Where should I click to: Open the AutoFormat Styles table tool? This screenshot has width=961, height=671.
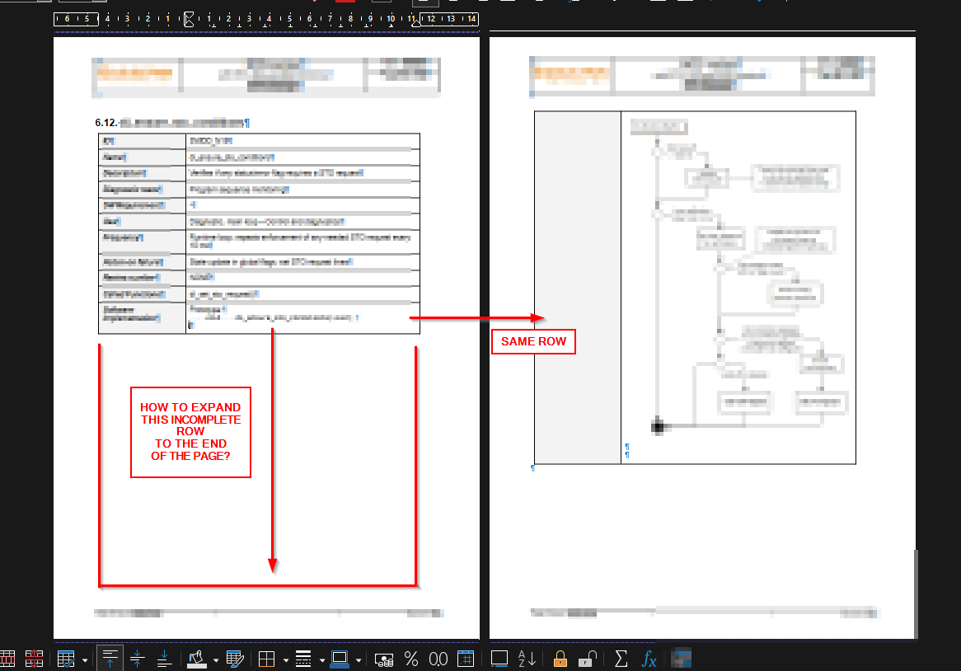(235, 659)
